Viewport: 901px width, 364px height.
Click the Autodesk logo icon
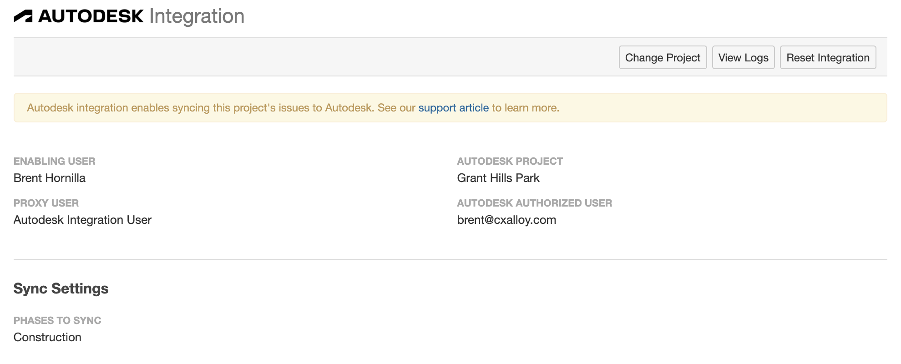tap(23, 16)
